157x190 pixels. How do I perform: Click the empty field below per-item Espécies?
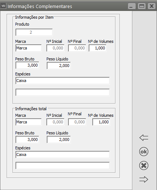pos(63,92)
